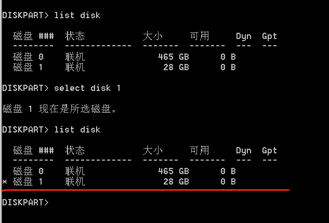Click the Dyn column header in the second table
329x223 pixels.
tap(243, 151)
